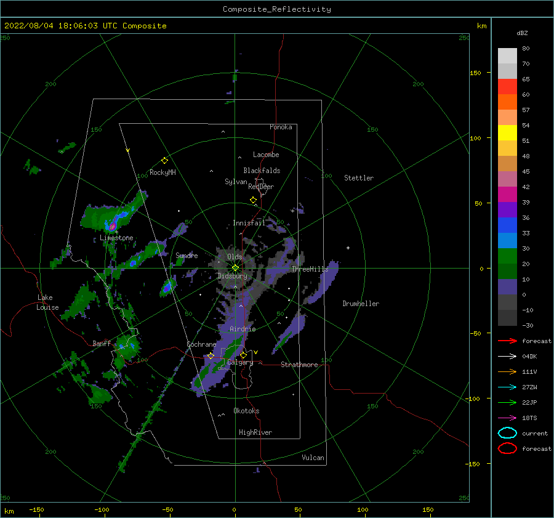Image resolution: width=554 pixels, height=518 pixels.
Task: Click the yellow diamond marker below RedDeer
Action: [253, 200]
